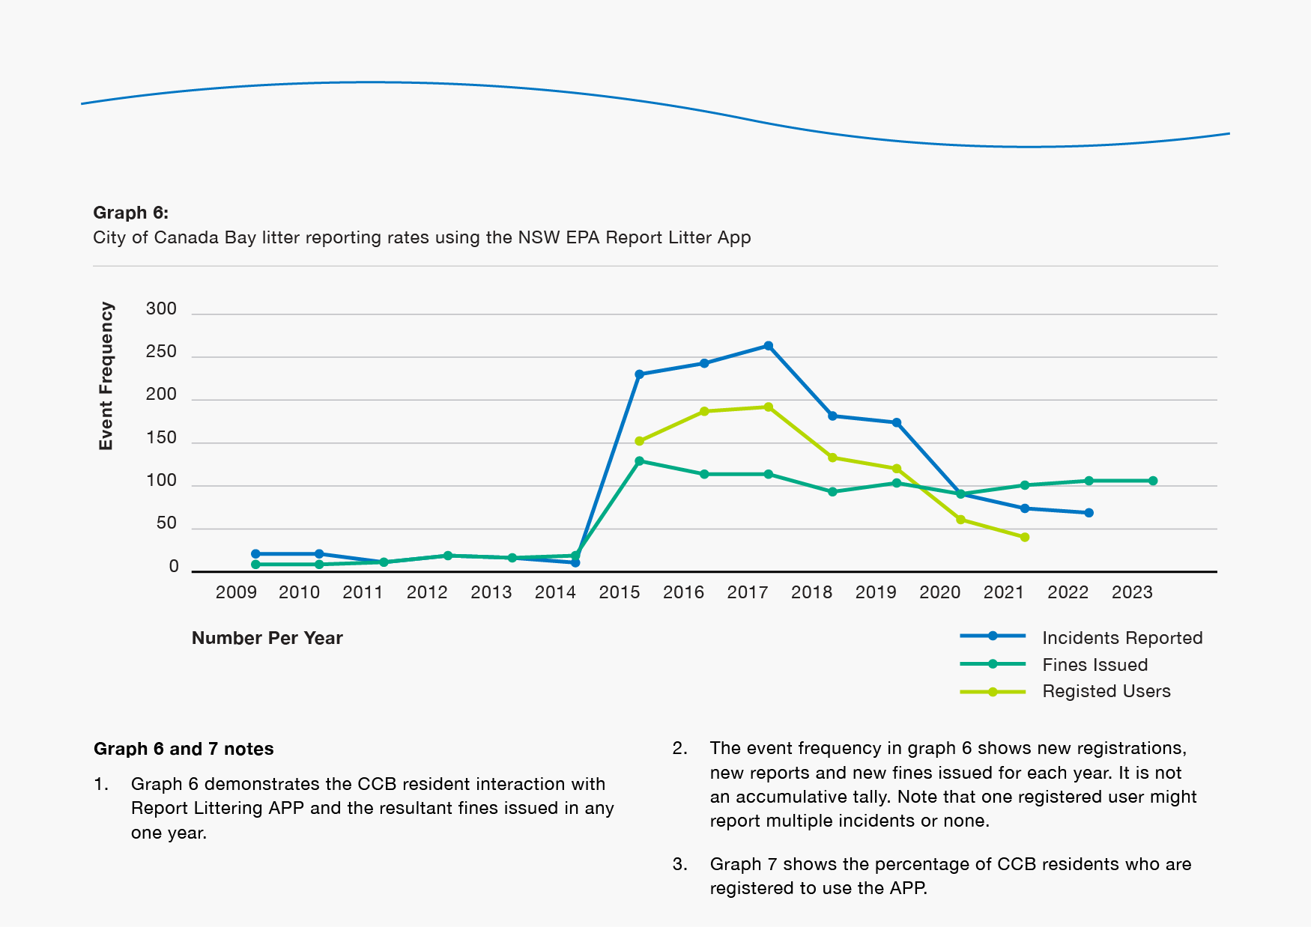1311x927 pixels.
Task: Select the y-axis value 250
Action: pos(161,351)
